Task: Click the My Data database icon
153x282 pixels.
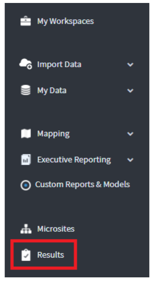Action: pyautogui.click(x=26, y=90)
